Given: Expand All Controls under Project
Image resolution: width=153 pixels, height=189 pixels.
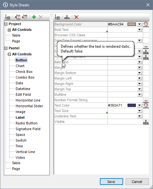Looking at the screenshot, I should pyautogui.click(x=9, y=30).
